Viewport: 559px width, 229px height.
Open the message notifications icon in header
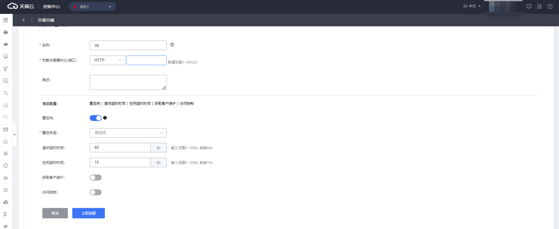pos(529,7)
